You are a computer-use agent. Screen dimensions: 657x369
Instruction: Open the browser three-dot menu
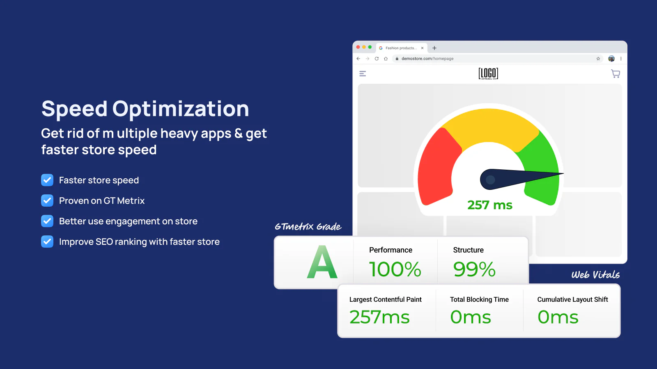tap(621, 59)
